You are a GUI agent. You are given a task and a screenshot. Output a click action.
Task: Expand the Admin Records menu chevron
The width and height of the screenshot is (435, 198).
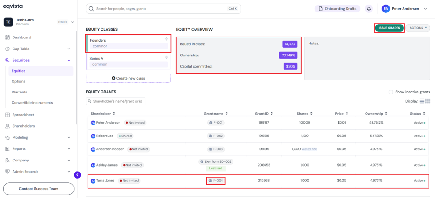tap(69, 172)
